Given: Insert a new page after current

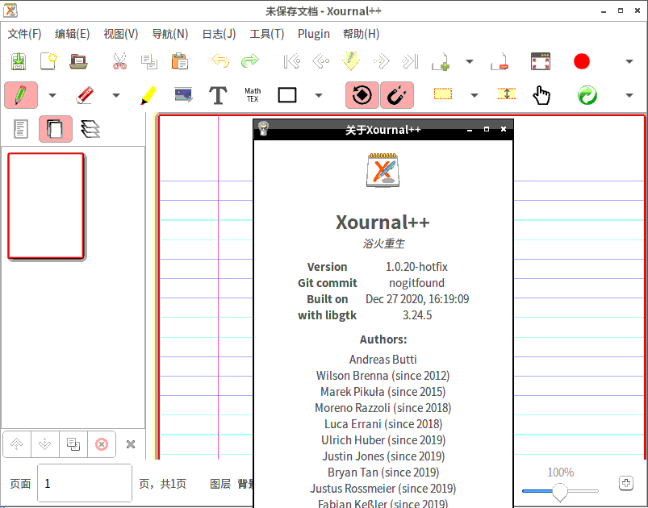Looking at the screenshot, I should click(x=441, y=61).
